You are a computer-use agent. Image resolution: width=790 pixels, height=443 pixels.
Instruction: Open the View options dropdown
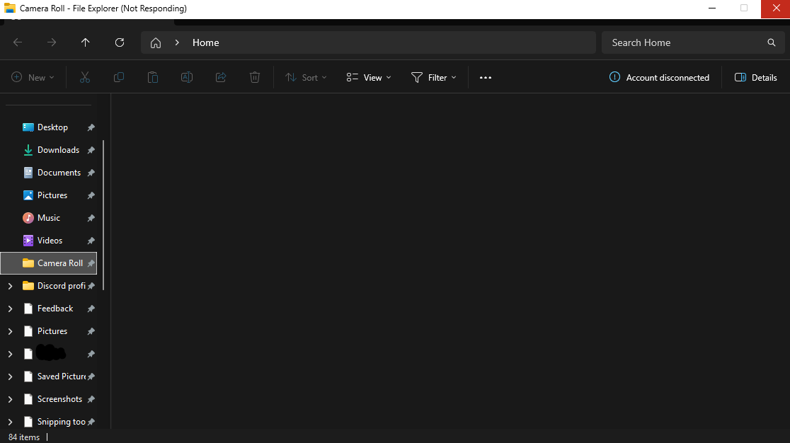(368, 77)
